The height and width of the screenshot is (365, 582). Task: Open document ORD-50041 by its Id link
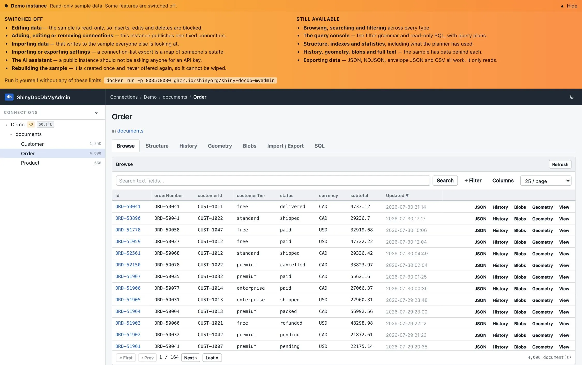[x=128, y=207]
